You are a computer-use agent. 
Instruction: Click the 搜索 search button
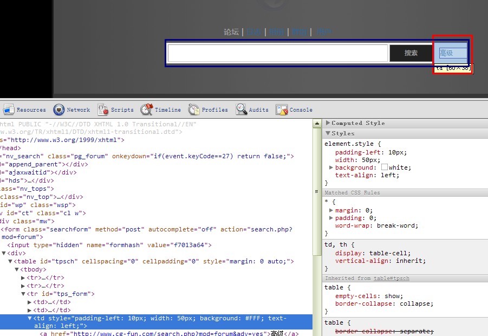[x=411, y=53]
